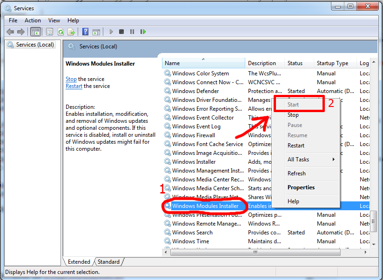Select Windows Media Center Scheduler row
This screenshot has width=383, height=280.
267,188
